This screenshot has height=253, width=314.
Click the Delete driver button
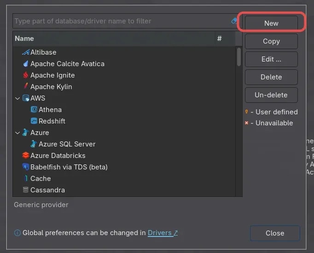pos(271,77)
